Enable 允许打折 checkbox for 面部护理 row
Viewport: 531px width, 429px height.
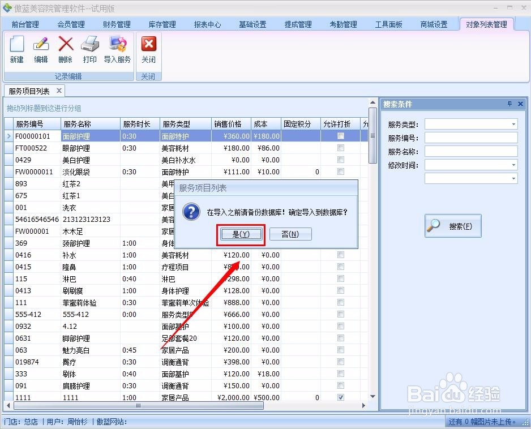tap(340, 136)
